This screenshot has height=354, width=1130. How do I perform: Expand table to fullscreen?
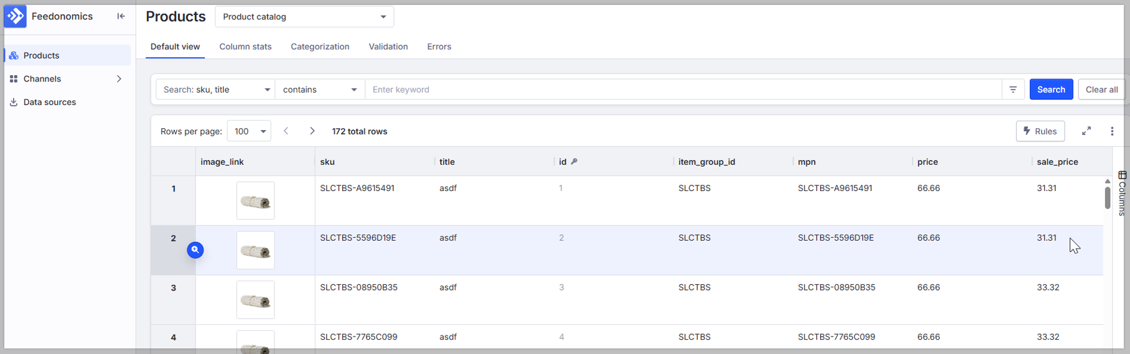[x=1086, y=131]
